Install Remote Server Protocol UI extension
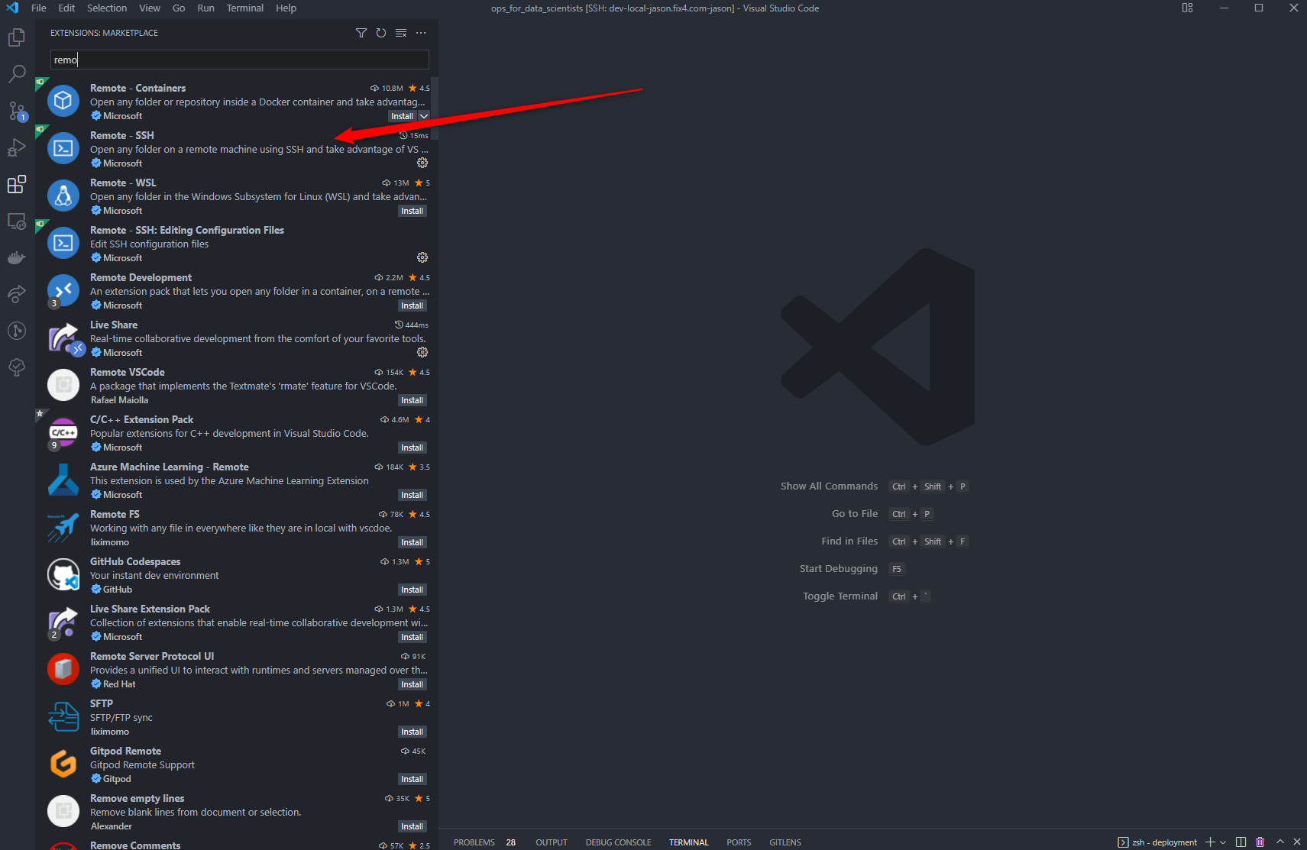1307x850 pixels. 412,684
